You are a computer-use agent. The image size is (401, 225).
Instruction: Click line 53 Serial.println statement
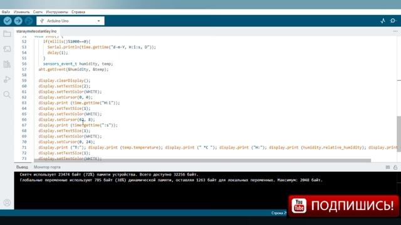[102, 47]
